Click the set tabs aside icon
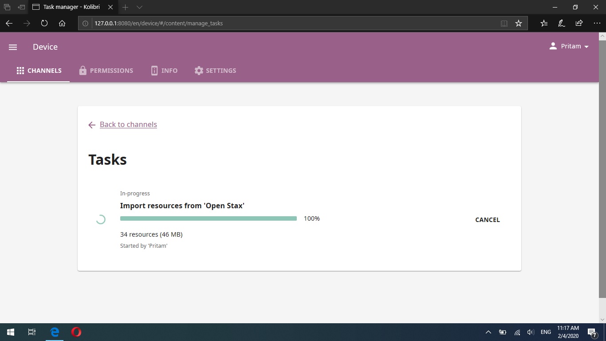 (21, 7)
